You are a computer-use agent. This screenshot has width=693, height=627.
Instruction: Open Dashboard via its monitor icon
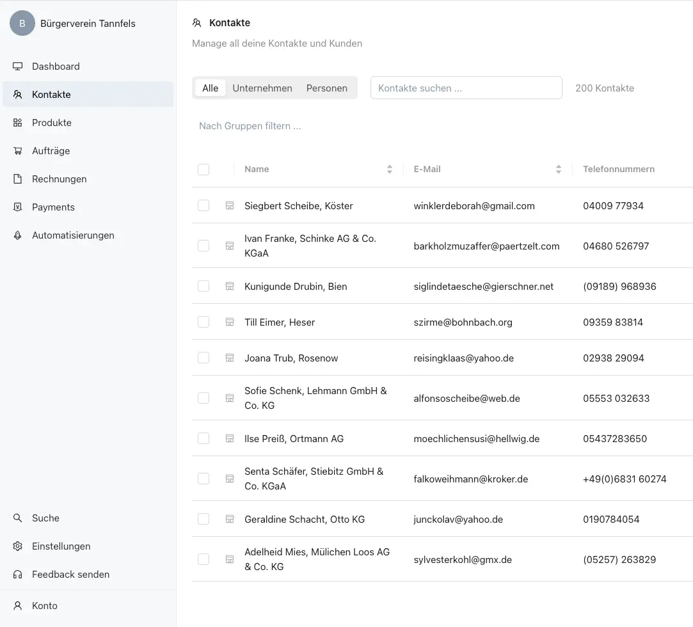[18, 67]
